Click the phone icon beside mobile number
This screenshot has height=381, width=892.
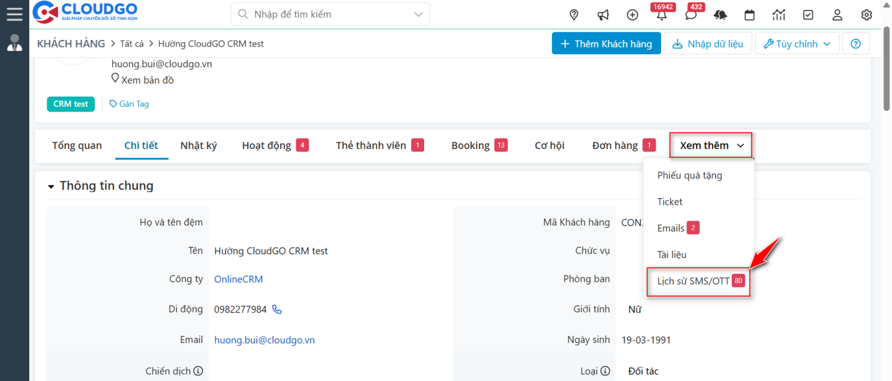click(x=277, y=309)
